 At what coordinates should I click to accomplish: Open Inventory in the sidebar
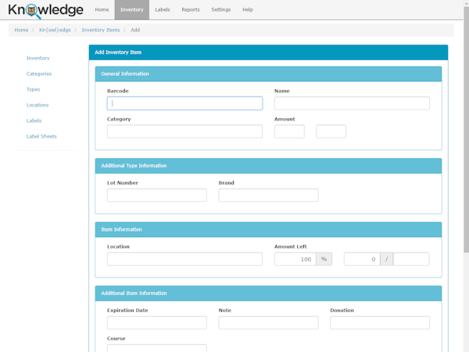pyautogui.click(x=38, y=58)
